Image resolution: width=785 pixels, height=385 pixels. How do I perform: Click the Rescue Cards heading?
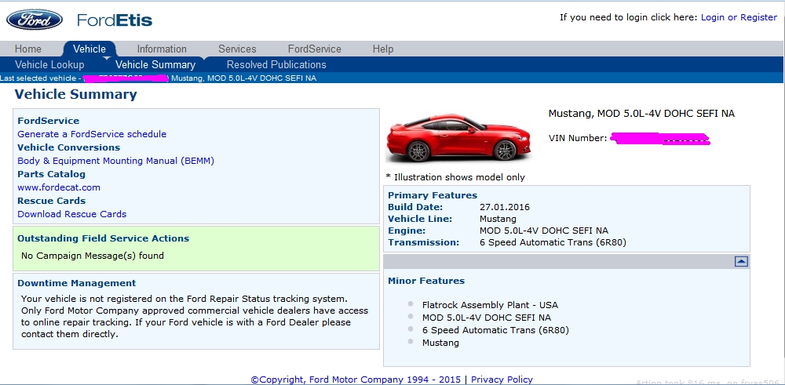click(x=51, y=201)
